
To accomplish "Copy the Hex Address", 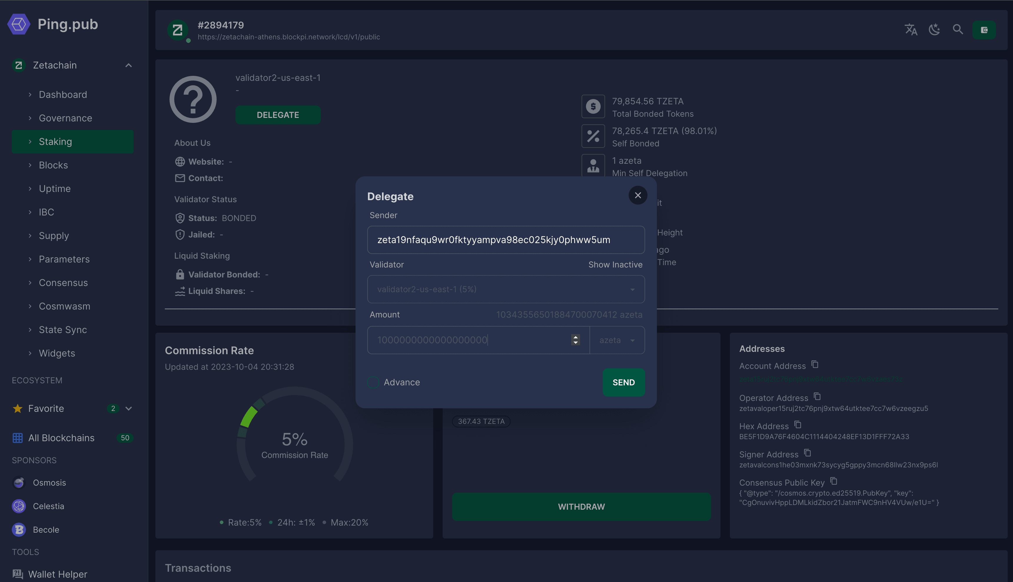I will click(798, 425).
